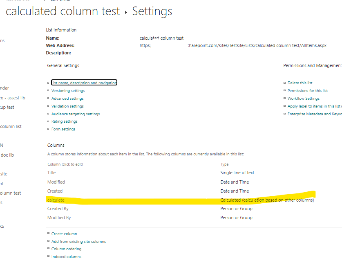This screenshot has height=267, width=342.
Task: Open Audience targeting settings
Action: coord(75,114)
